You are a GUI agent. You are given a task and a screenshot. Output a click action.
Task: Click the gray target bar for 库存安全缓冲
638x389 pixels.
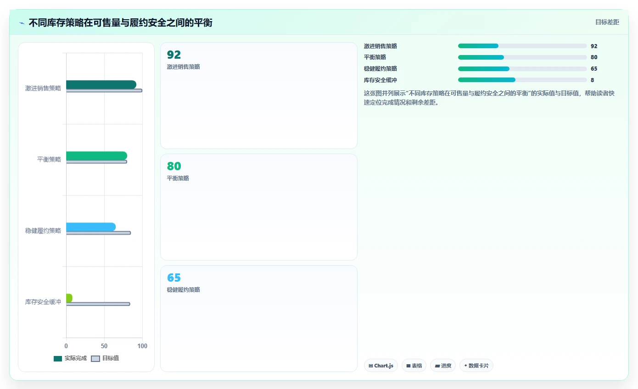point(98,304)
